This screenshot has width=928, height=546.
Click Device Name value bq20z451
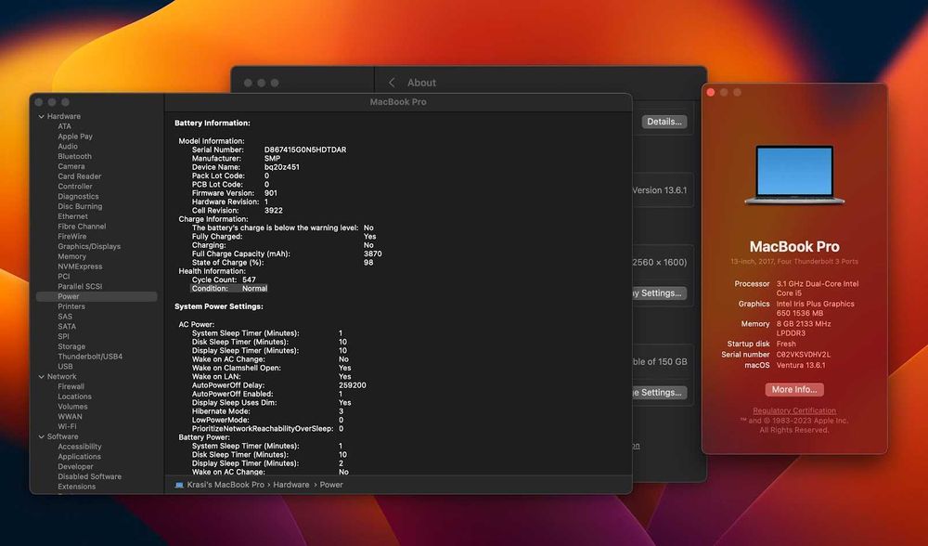(282, 167)
